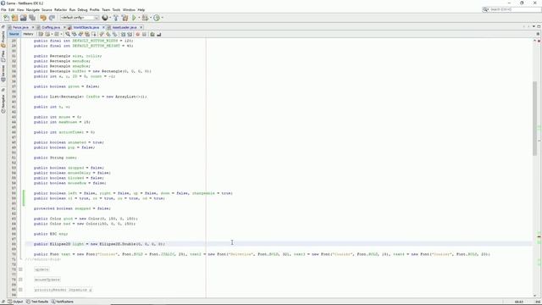
Task: Switch editor to History view
Action: [28, 34]
